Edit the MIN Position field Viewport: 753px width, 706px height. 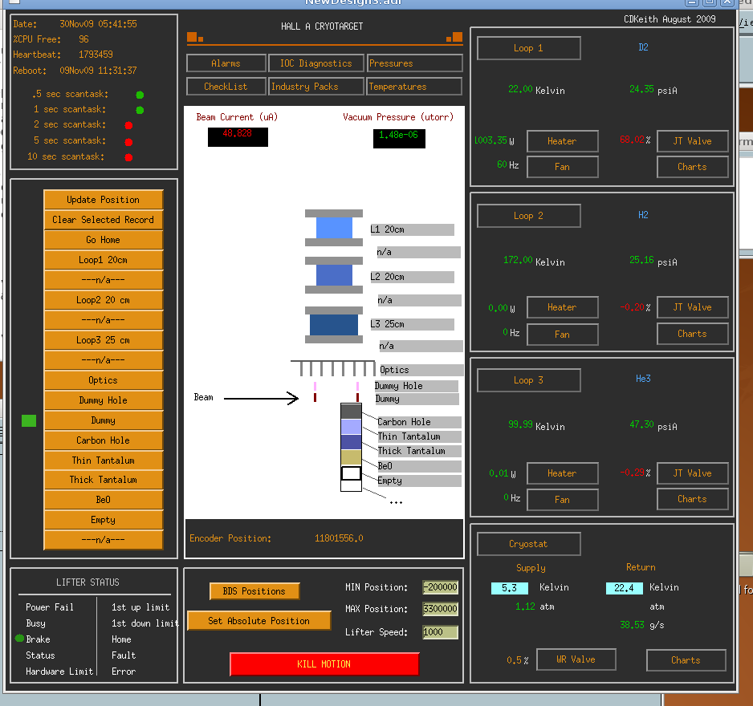tap(441, 587)
